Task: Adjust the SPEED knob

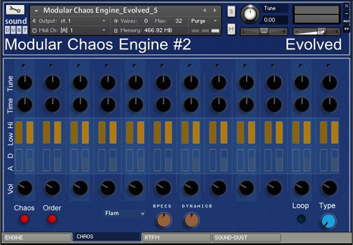Action: tap(164, 220)
